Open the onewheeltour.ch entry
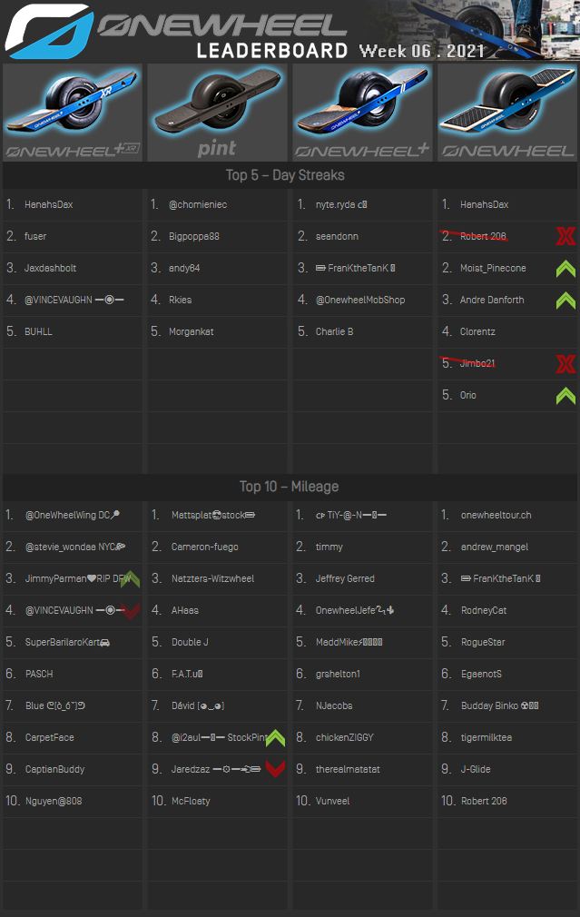Viewport: 580px width, 917px height. point(496,516)
